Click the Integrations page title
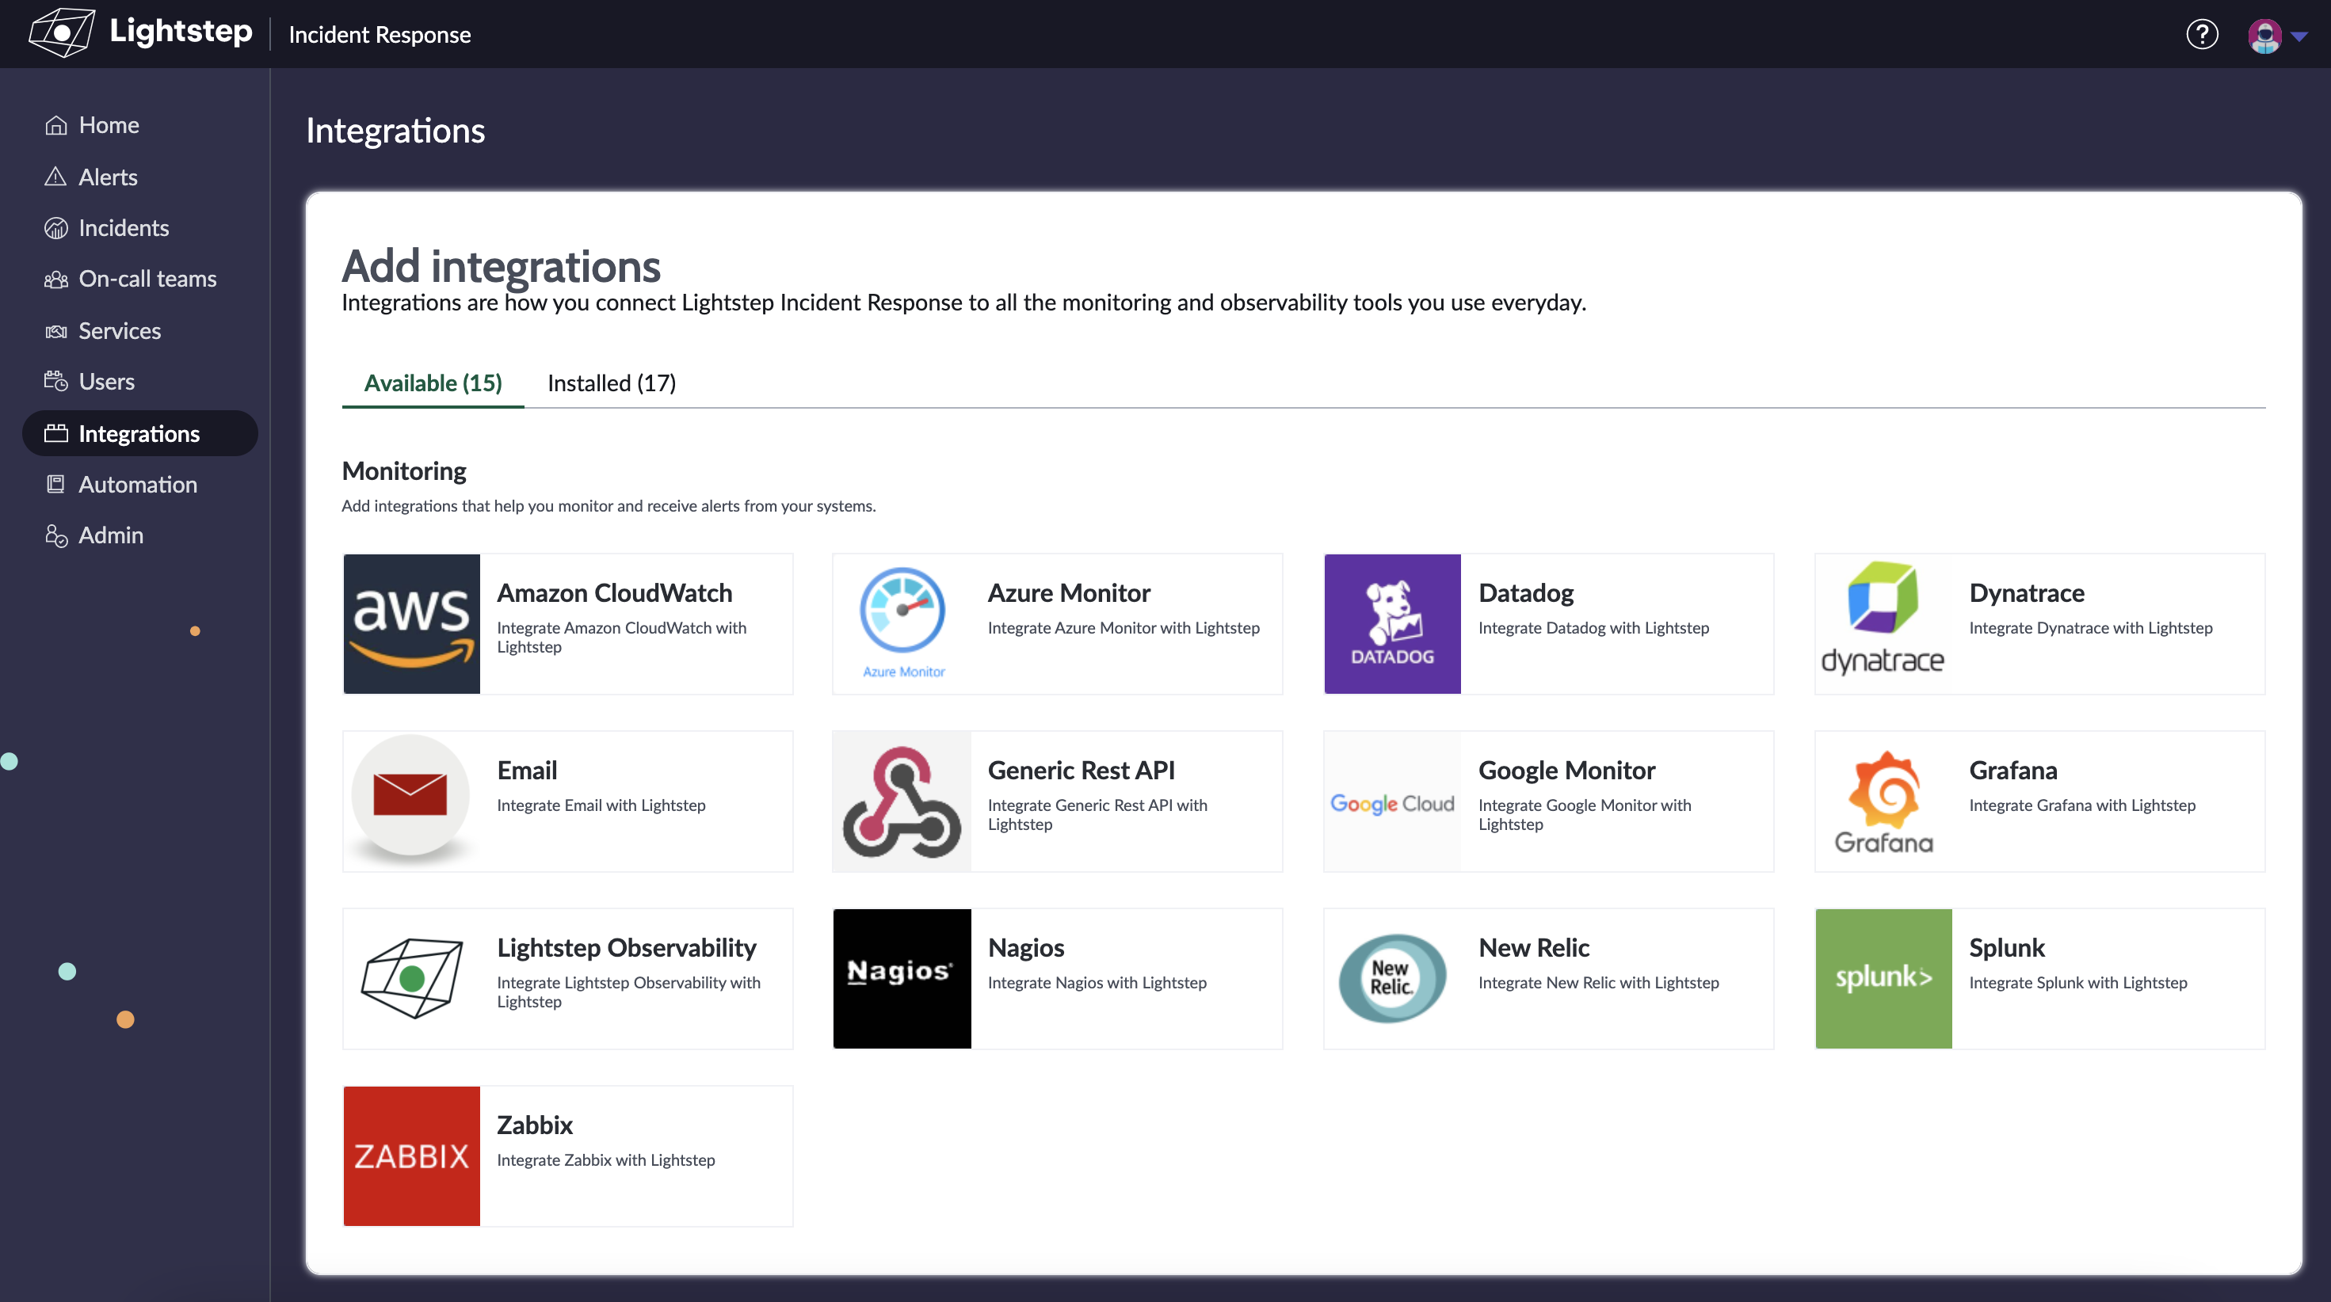Screen dimensions: 2331x1302 (x=395, y=131)
